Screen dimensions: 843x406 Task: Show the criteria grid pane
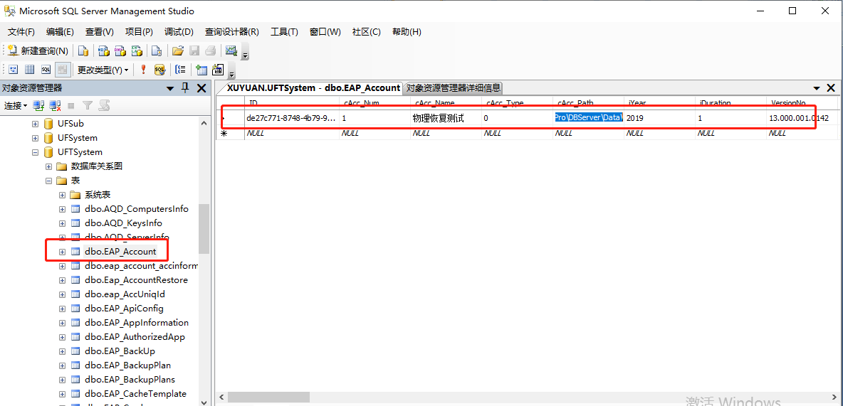(30, 69)
